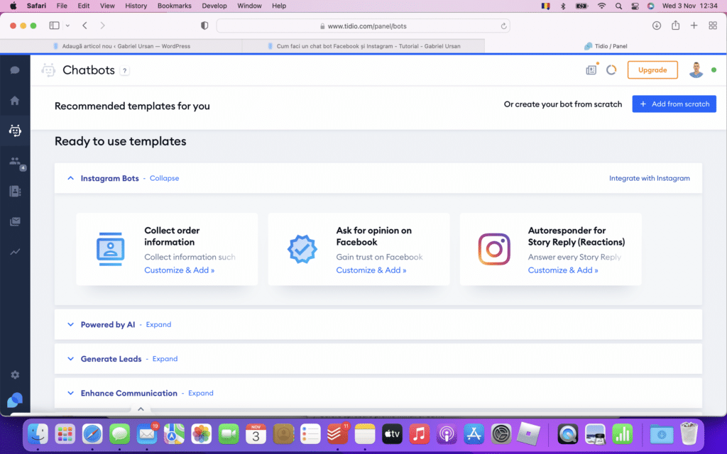Click Customize & Add for Ask for opinion
Screen dimensions: 727x454
(371, 270)
